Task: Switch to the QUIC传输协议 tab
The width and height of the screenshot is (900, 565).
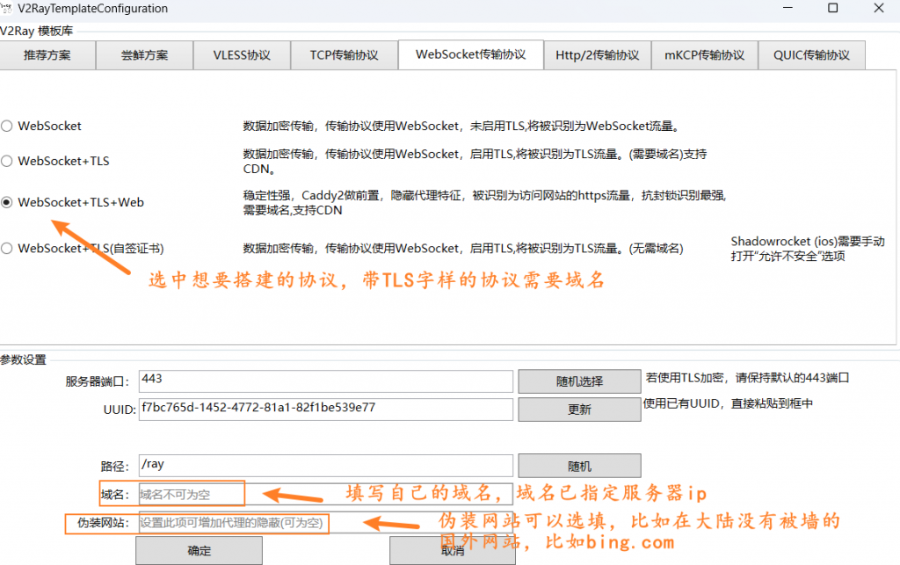Action: pos(811,54)
